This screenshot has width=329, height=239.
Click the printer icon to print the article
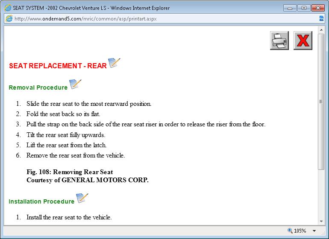(279, 41)
